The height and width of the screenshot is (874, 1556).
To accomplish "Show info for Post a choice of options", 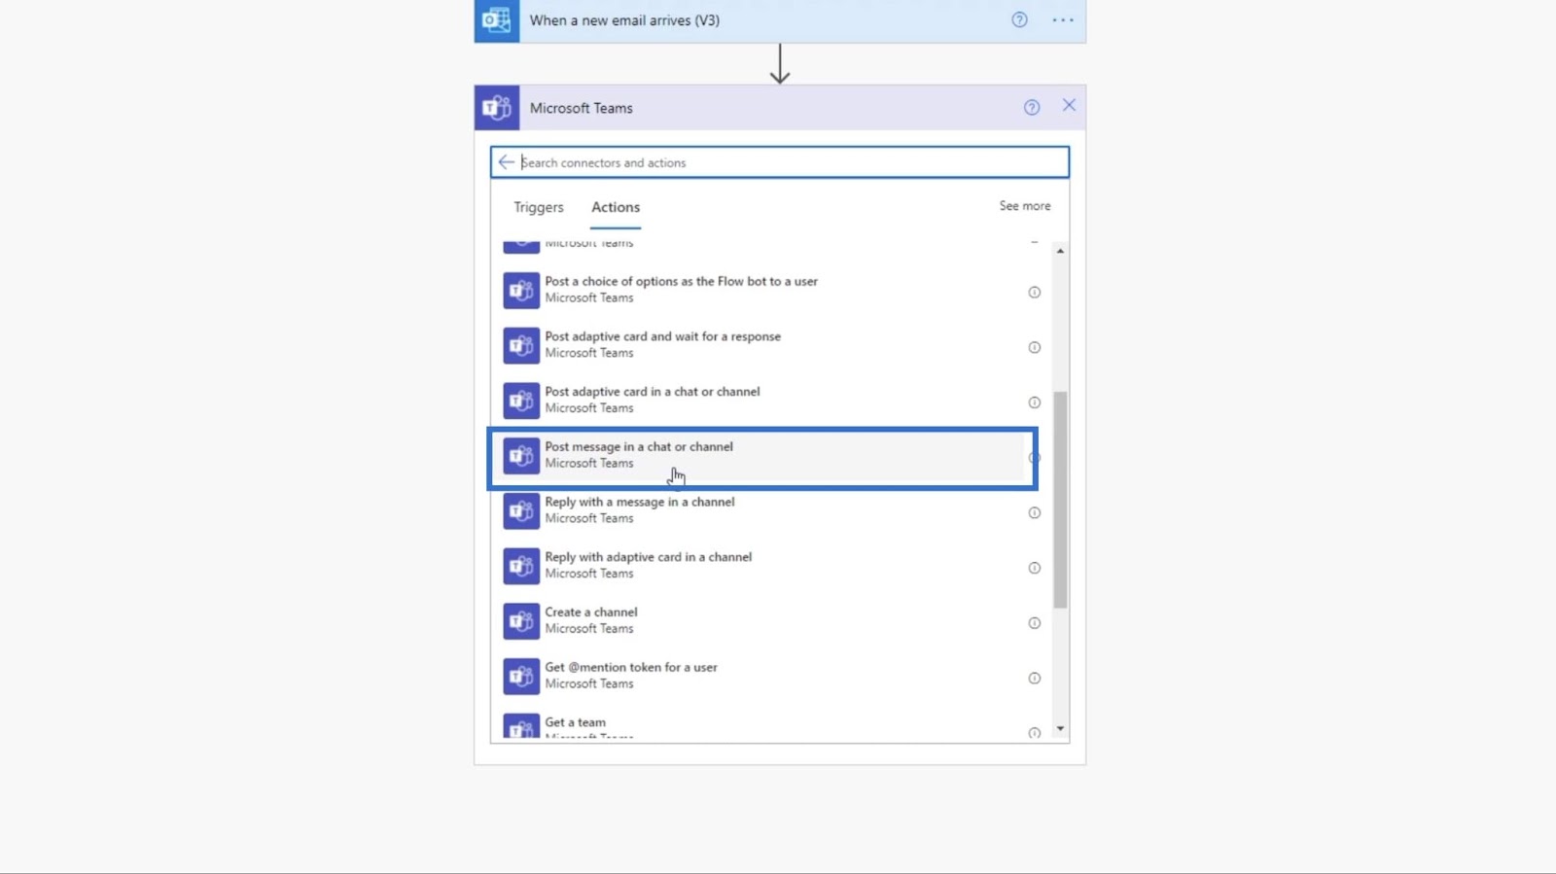I will coord(1035,293).
